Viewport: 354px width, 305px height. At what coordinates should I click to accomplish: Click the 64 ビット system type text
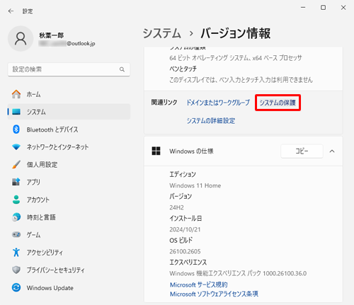(x=236, y=58)
